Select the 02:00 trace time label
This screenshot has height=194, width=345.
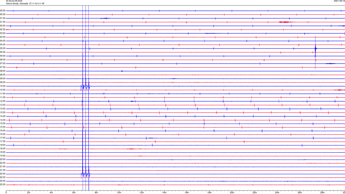[x=3, y=26]
